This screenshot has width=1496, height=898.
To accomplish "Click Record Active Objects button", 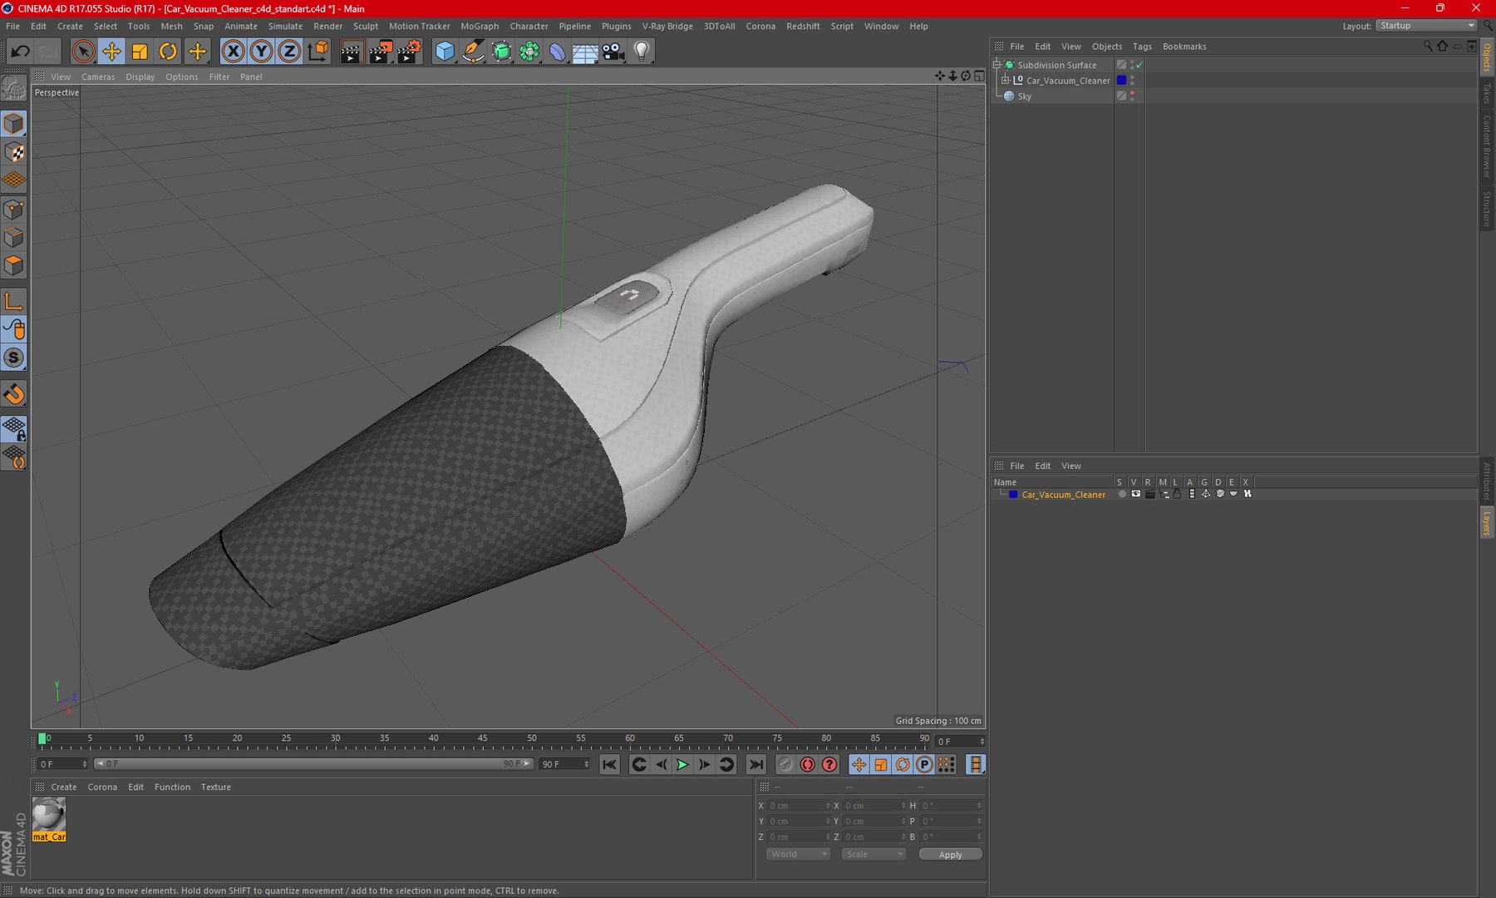I will click(785, 764).
